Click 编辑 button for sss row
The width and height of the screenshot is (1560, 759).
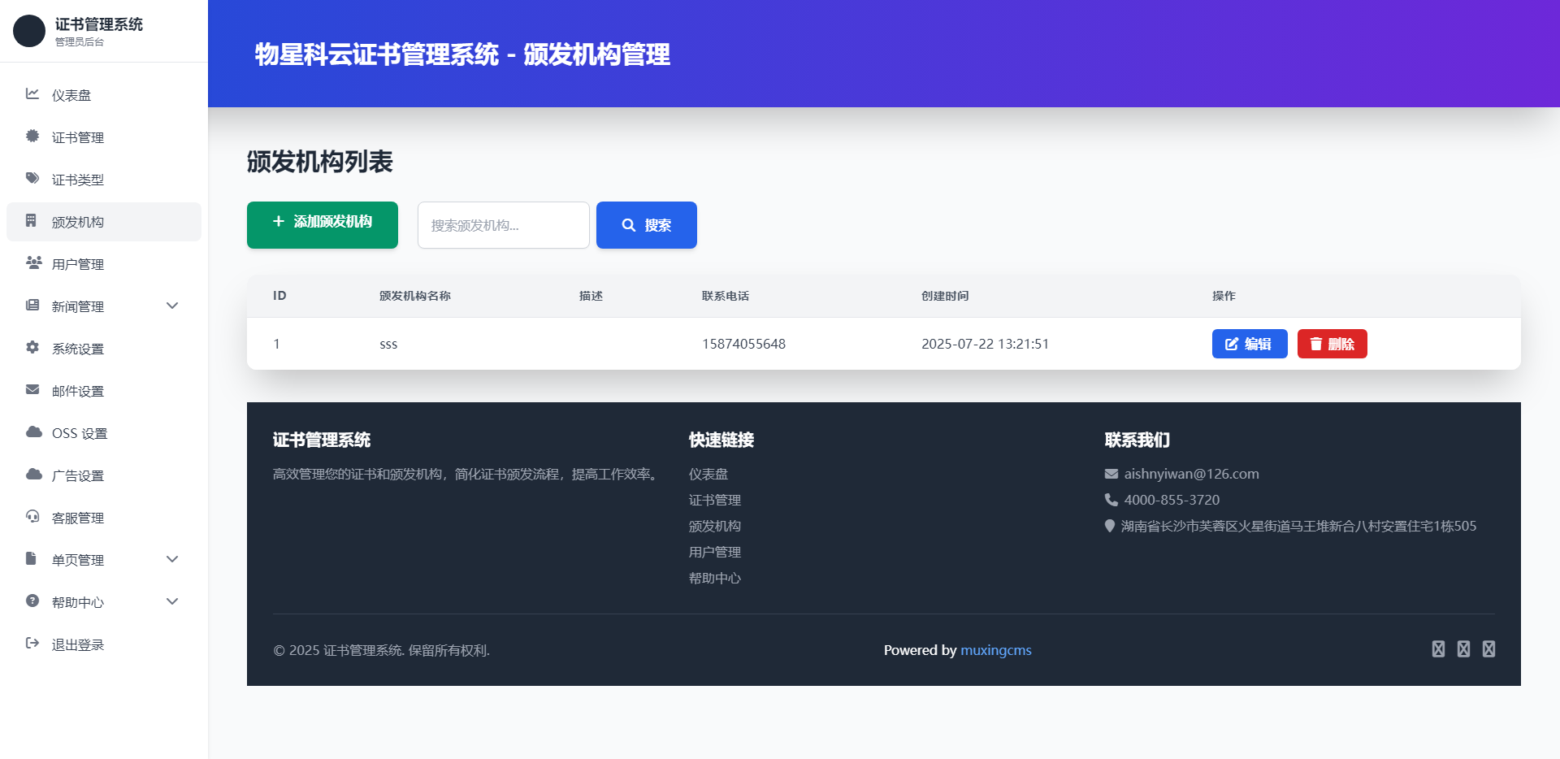1250,344
